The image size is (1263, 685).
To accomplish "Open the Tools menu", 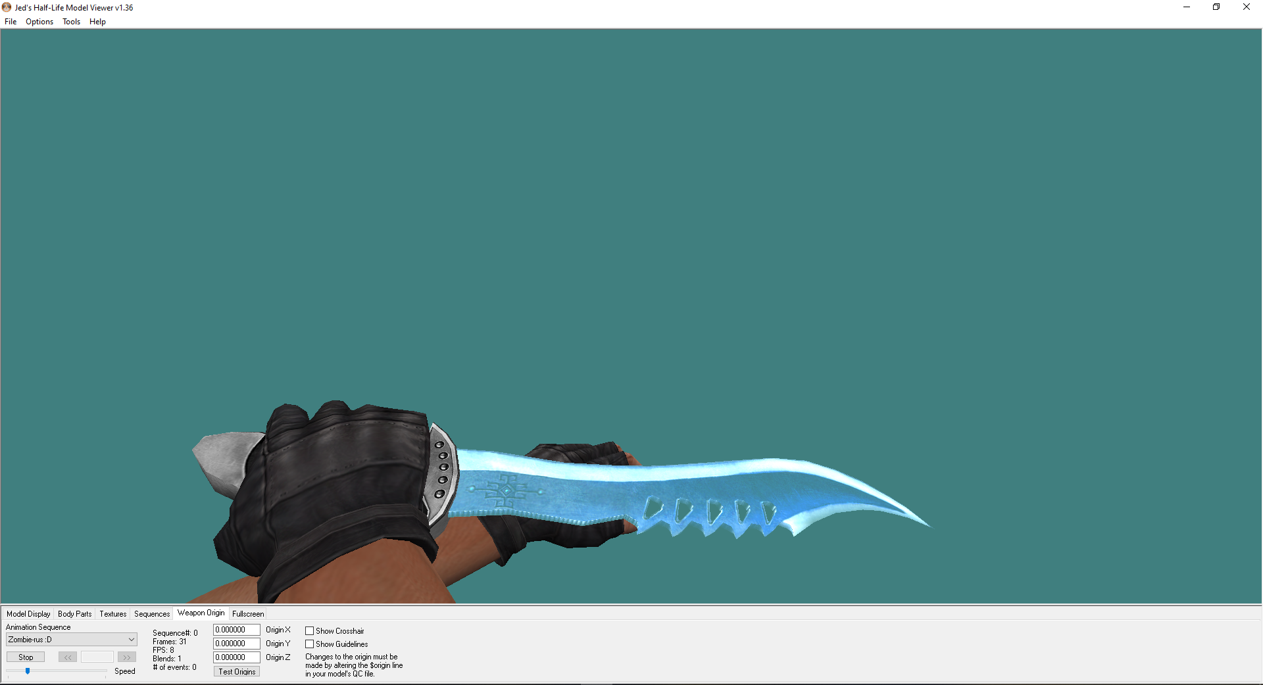I will [71, 22].
